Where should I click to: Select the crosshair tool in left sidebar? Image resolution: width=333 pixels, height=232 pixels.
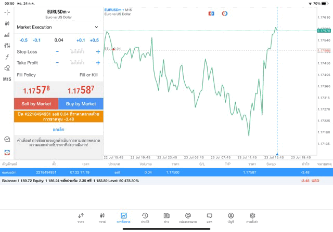(x=7, y=12)
